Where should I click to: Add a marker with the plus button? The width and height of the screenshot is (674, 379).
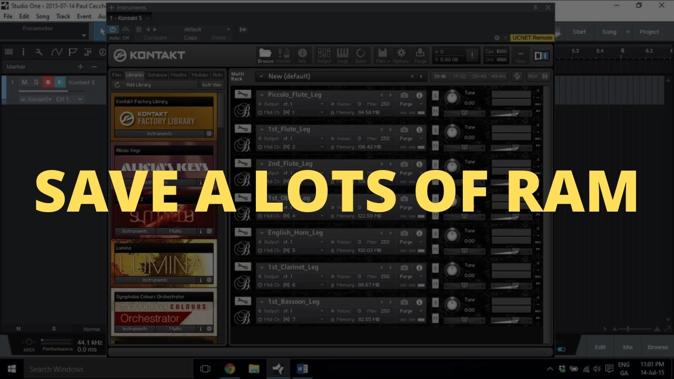point(81,67)
